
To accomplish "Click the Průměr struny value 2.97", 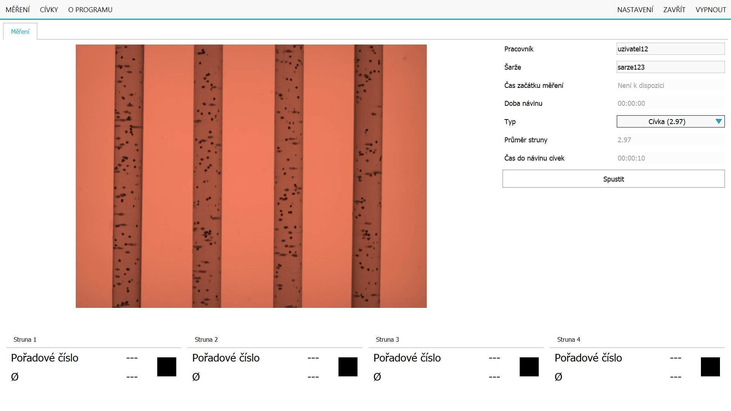I will click(670, 140).
